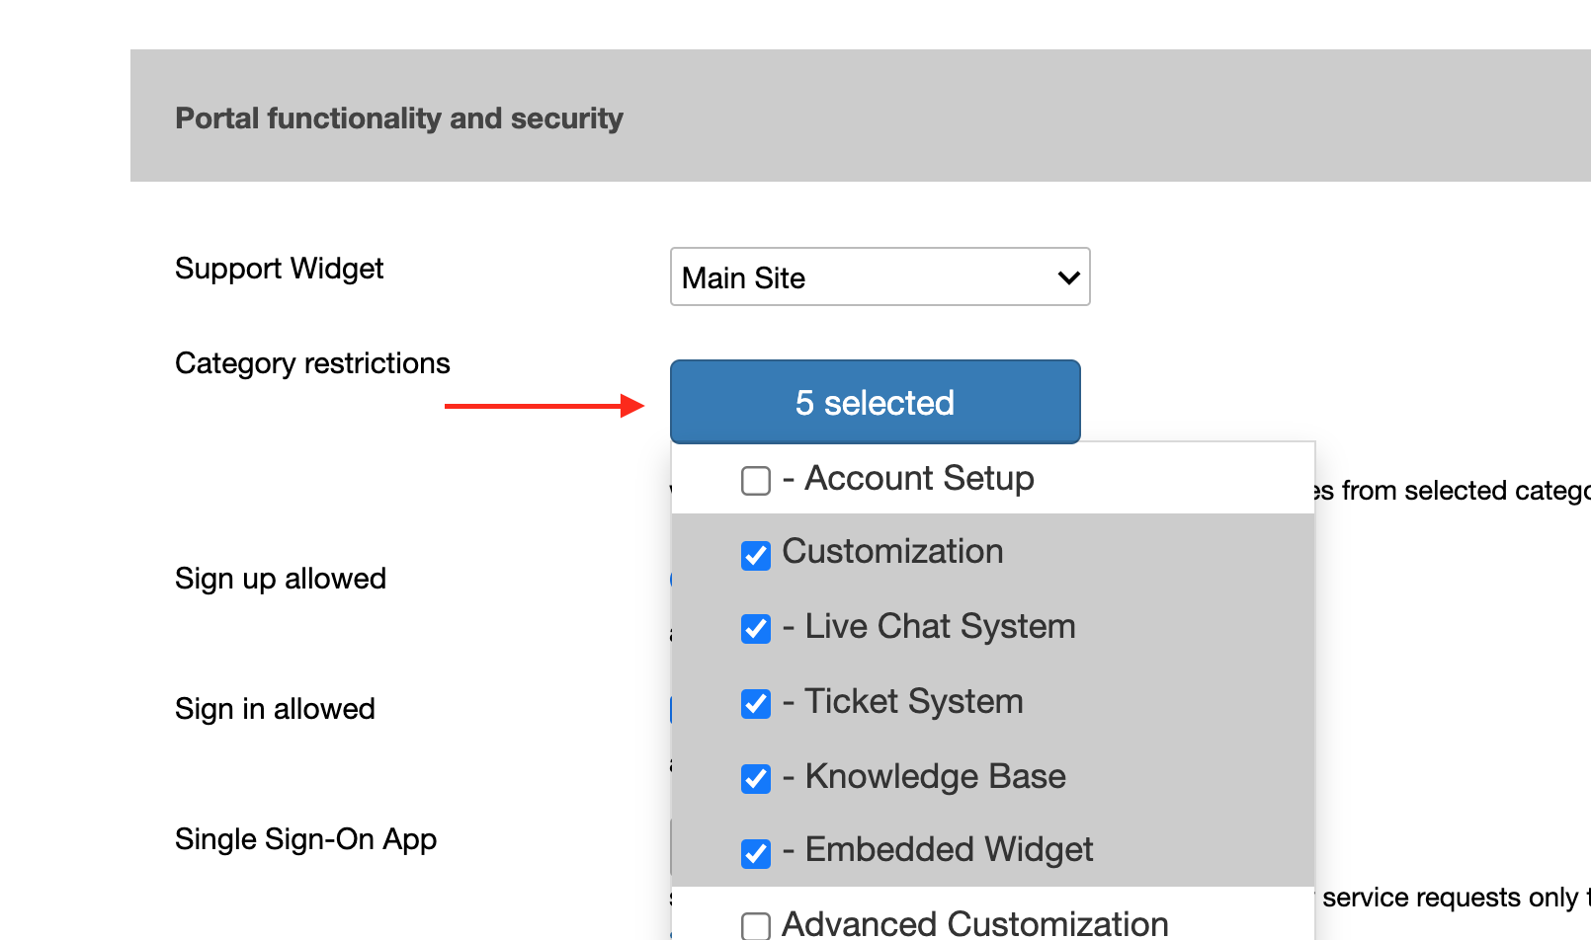
Task: Click the Single Sign-On App label
Action: (x=305, y=839)
